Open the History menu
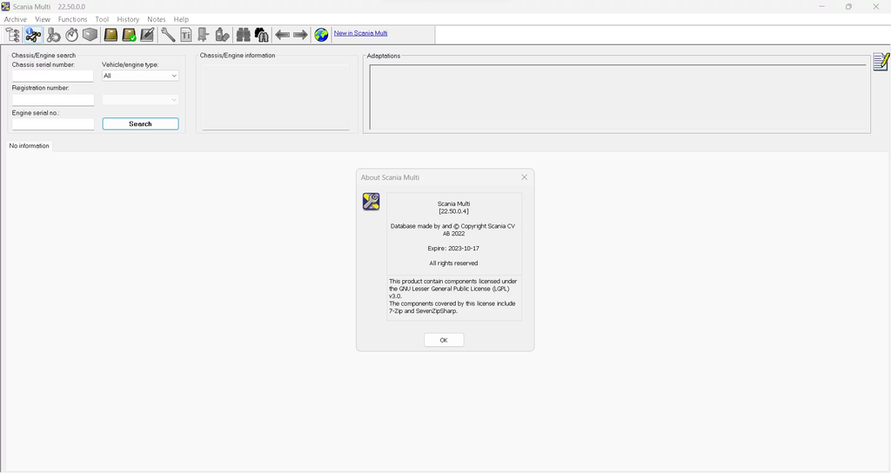891x473 pixels. [128, 19]
